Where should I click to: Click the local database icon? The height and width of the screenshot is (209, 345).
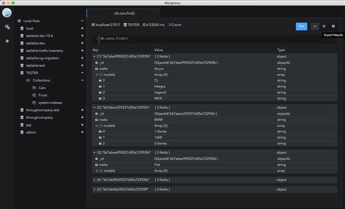pos(22,28)
